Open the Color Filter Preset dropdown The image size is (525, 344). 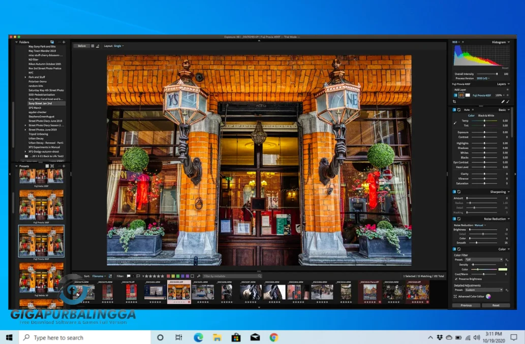(x=483, y=260)
